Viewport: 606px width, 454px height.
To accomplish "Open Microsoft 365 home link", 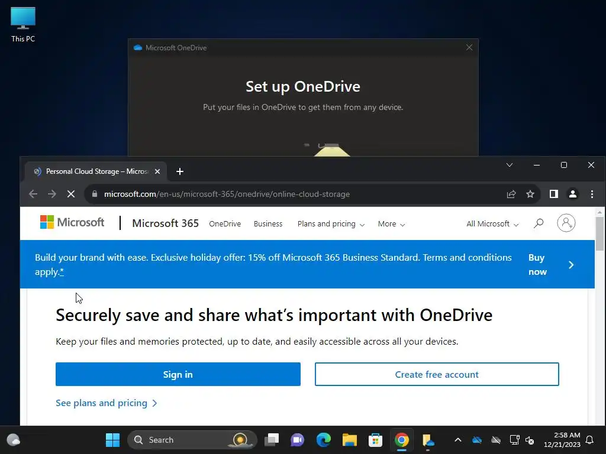I will [166, 223].
